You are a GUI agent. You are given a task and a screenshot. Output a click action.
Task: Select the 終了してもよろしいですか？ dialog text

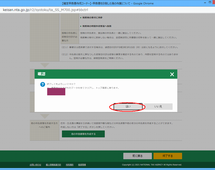click(61, 84)
